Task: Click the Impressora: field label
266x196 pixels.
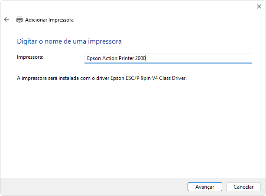Action: [30, 57]
